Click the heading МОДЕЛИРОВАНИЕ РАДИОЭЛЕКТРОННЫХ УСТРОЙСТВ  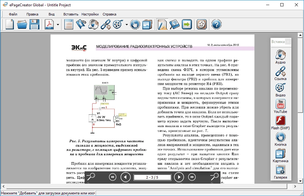pyautogui.click(x=144, y=46)
